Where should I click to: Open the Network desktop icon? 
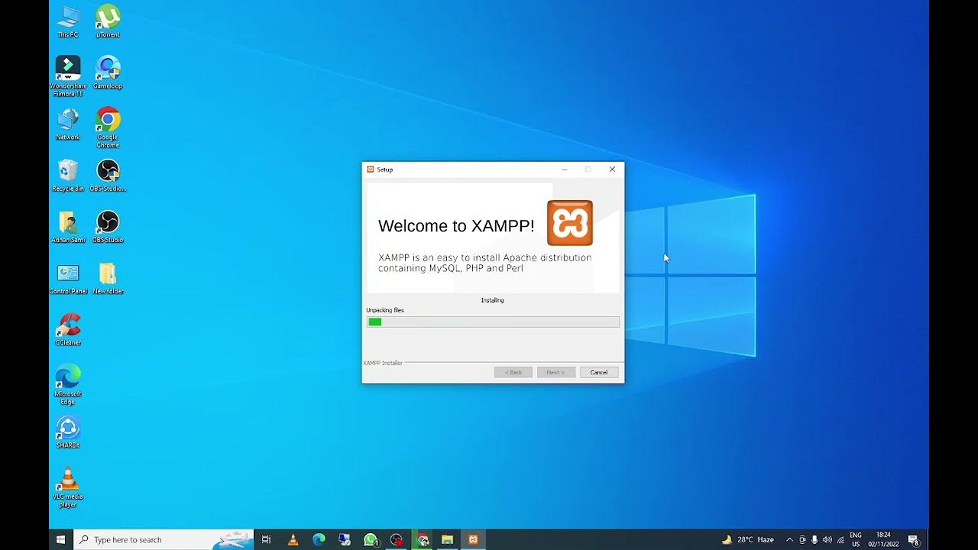[68, 125]
